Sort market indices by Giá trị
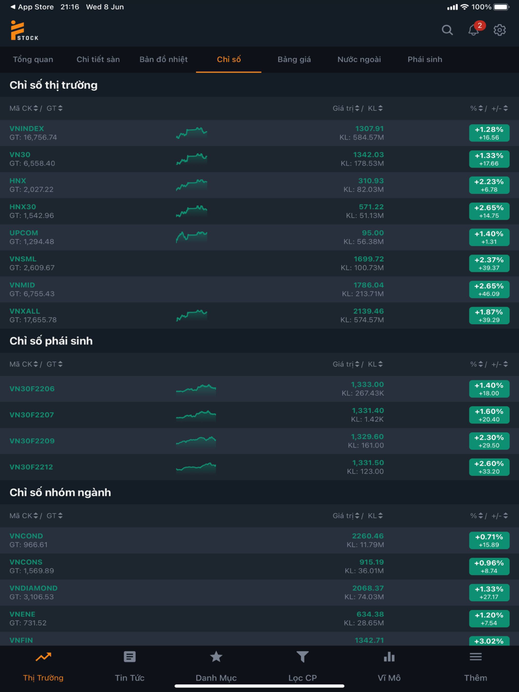Image resolution: width=519 pixels, height=692 pixels. point(346,108)
